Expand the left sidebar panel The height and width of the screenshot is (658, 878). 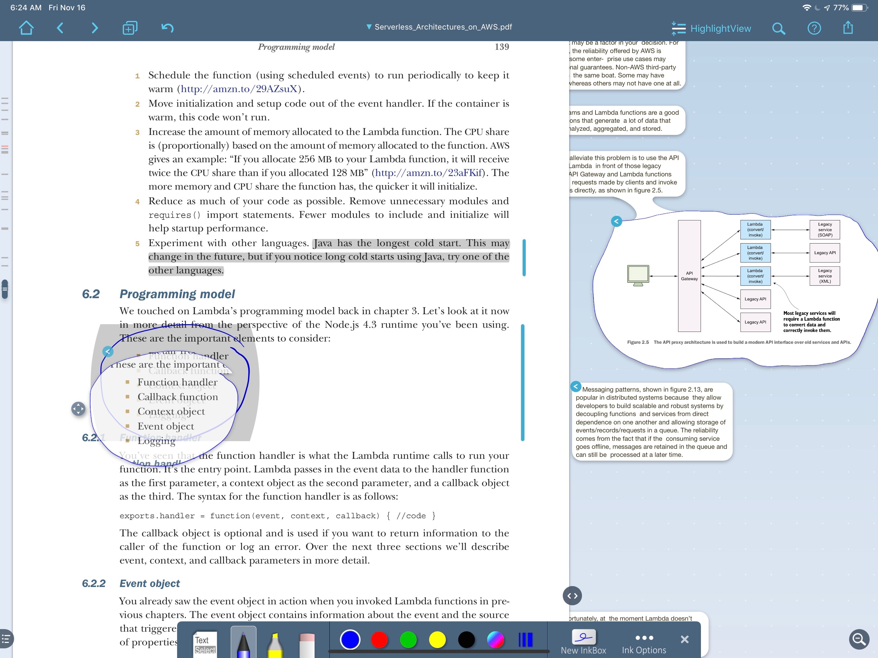[x=8, y=639]
